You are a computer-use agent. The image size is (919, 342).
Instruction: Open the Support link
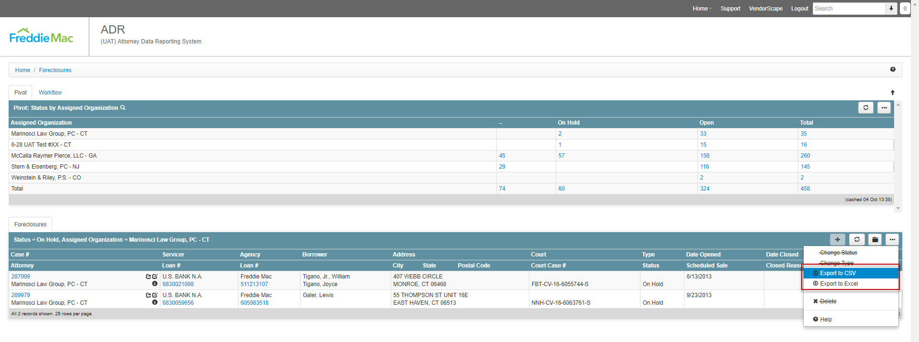click(x=730, y=9)
